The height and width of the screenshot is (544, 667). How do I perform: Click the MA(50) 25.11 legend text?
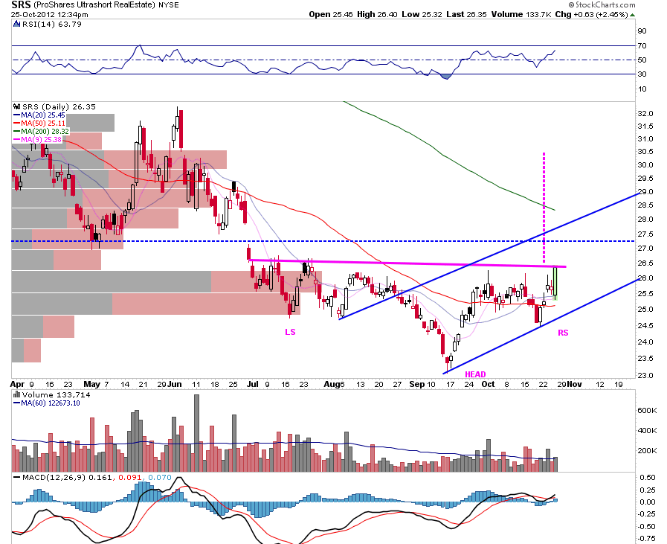[43, 123]
